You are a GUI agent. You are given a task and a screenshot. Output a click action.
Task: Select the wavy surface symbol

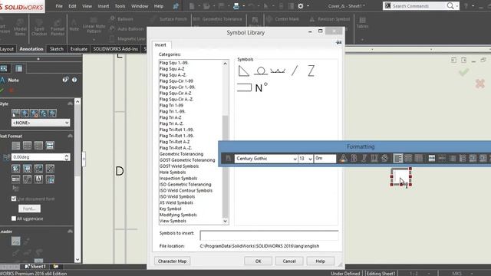[x=278, y=71]
